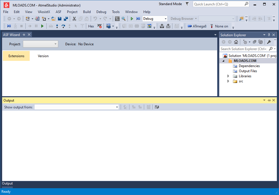Viewport: 279px width, 195px height.
Task: Open the Tools menu
Action: coord(116,12)
